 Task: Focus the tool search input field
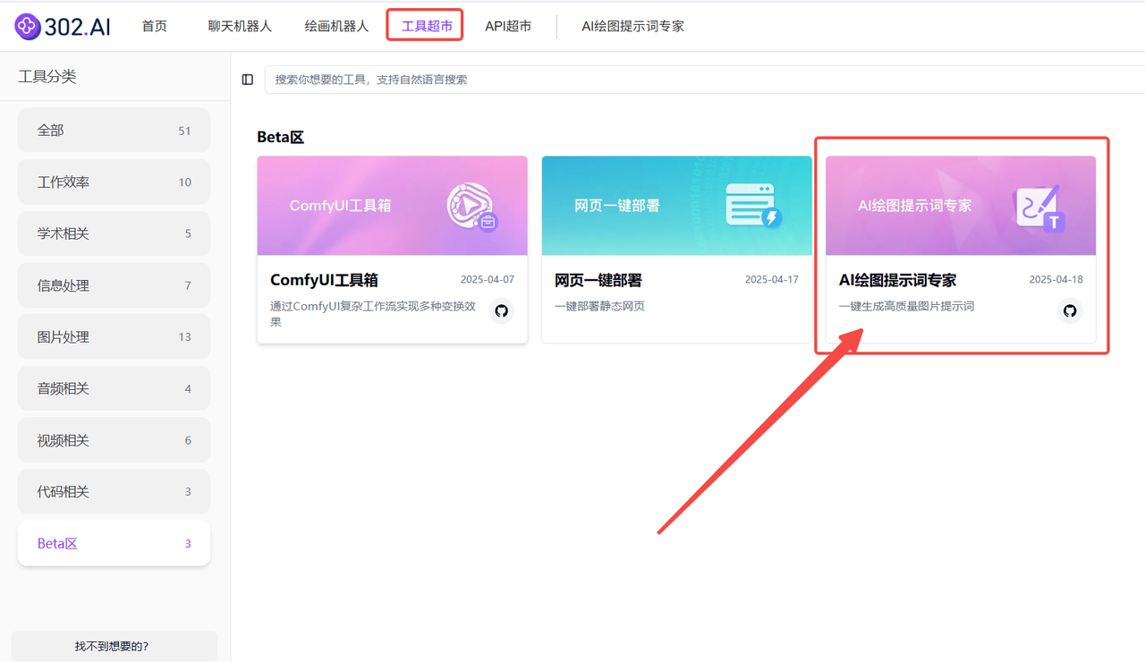click(705, 80)
